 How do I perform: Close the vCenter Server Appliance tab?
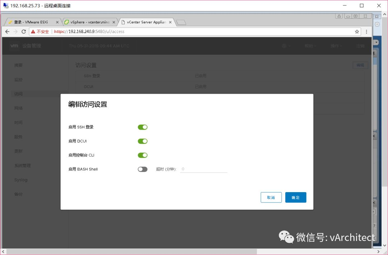[x=170, y=22]
